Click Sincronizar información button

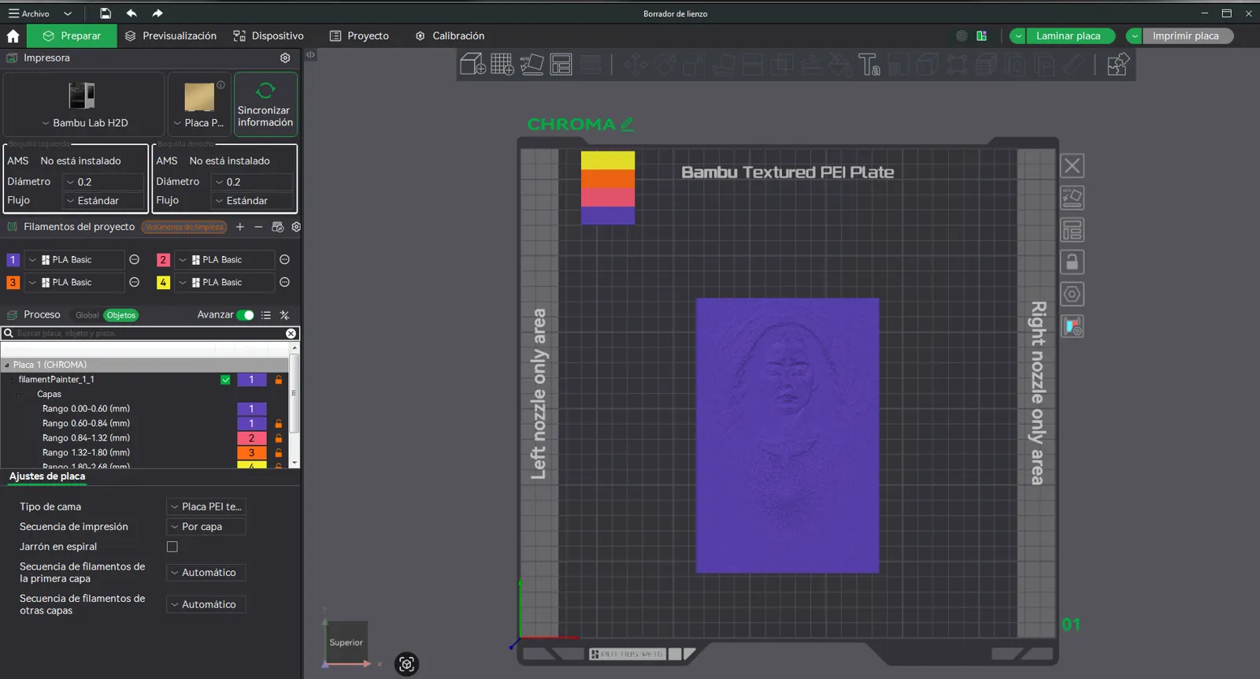(265, 104)
